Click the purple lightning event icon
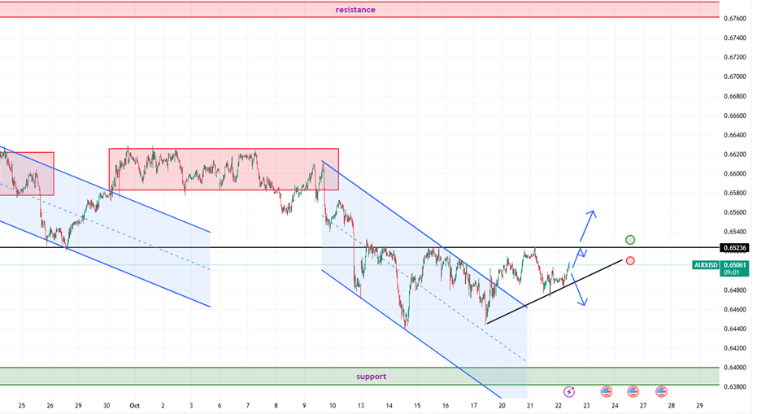This screenshot has height=414, width=757. pyautogui.click(x=571, y=391)
